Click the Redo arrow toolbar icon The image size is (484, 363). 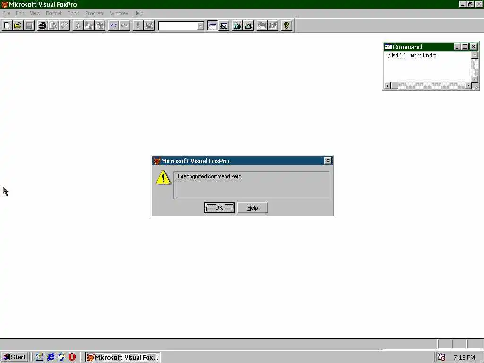pyautogui.click(x=124, y=26)
